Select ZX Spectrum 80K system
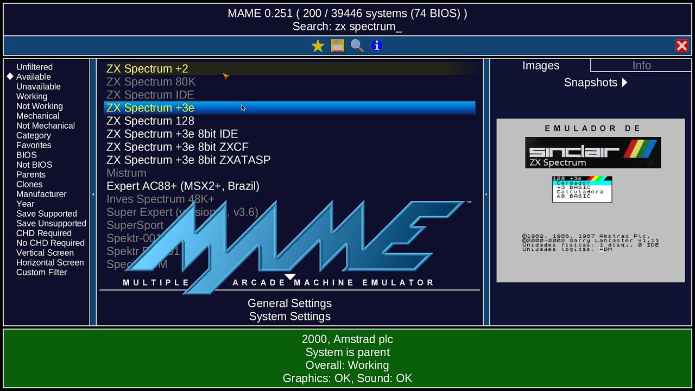 289,81
